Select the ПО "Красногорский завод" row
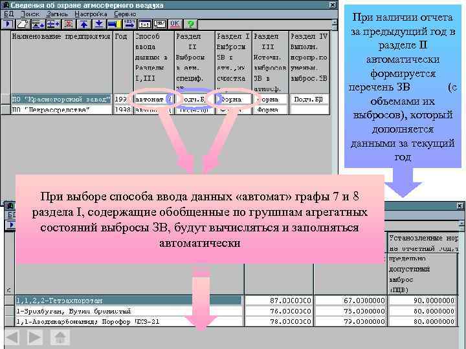Image resolution: width=466 pixels, height=349 pixels. click(61, 99)
